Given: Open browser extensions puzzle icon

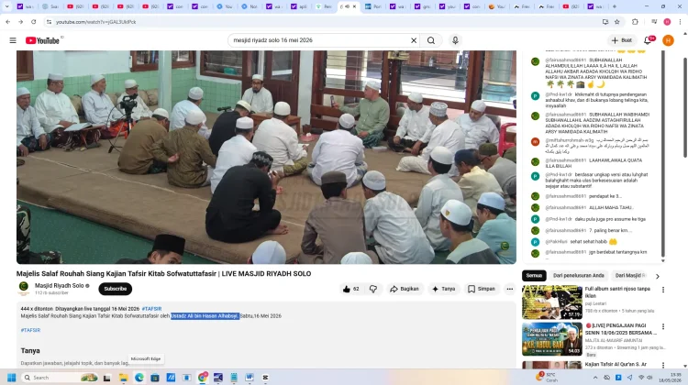Looking at the screenshot, I should pos(635,21).
